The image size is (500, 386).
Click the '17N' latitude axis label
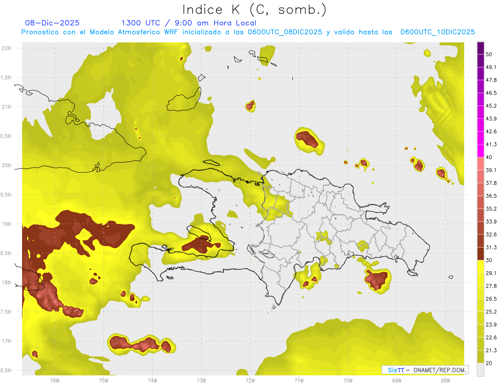pyautogui.click(x=7, y=341)
